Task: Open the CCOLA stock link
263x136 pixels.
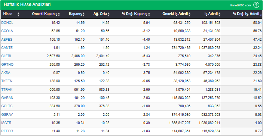Action: pos(7,31)
